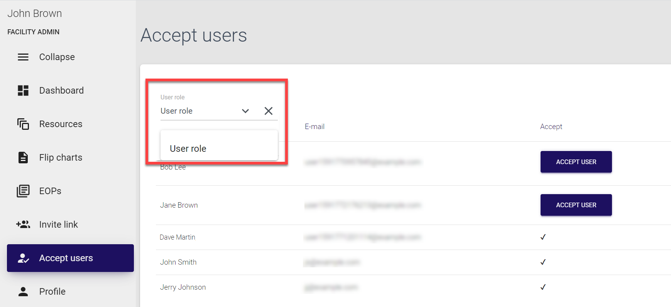Accept user Jane Brown

(576, 205)
